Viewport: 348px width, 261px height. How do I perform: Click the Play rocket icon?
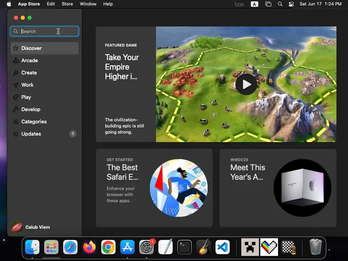click(16, 97)
